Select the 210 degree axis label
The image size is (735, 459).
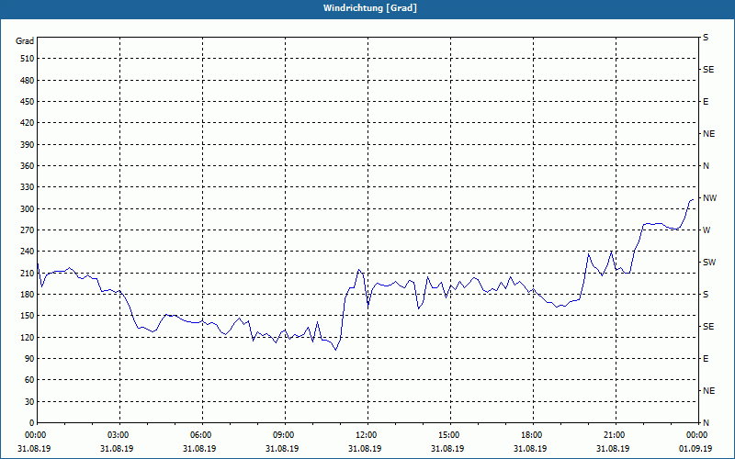[x=27, y=273]
